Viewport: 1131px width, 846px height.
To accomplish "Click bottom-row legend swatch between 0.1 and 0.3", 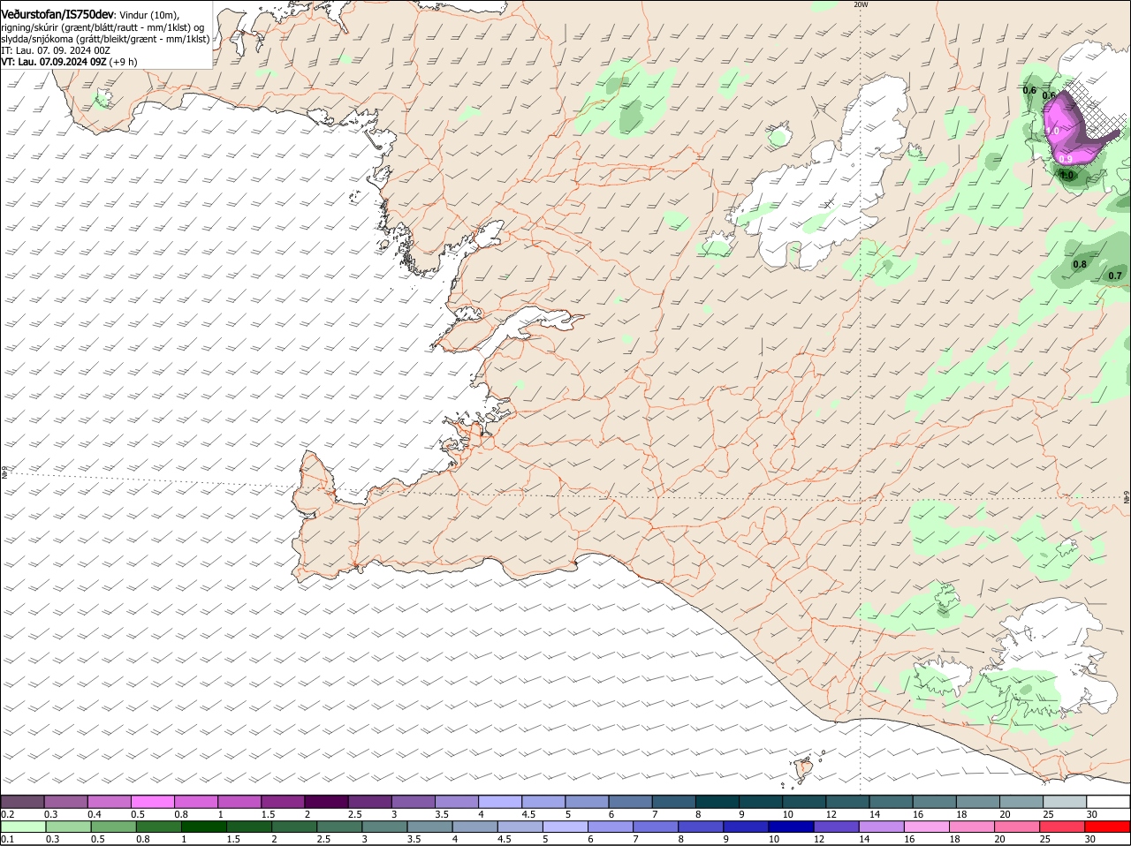I will click(23, 827).
